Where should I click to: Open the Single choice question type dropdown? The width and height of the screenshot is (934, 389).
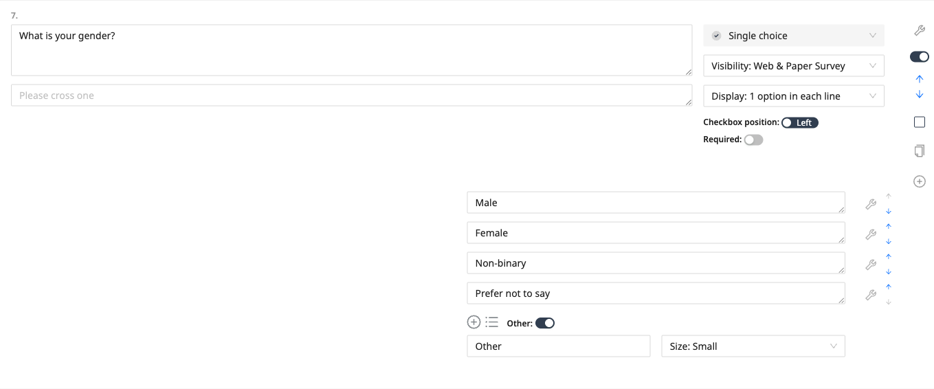pyautogui.click(x=794, y=36)
